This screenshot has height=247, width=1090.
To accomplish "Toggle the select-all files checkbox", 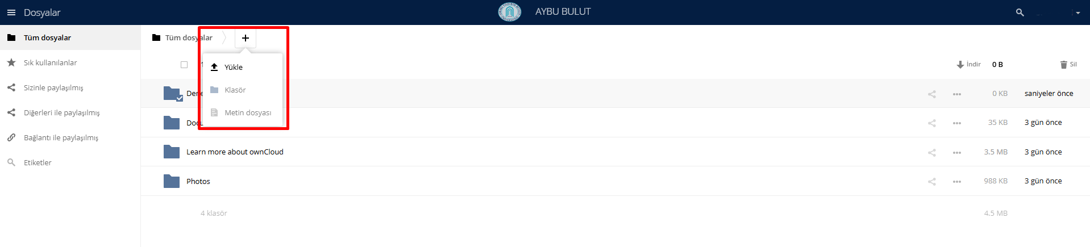I will (x=184, y=65).
